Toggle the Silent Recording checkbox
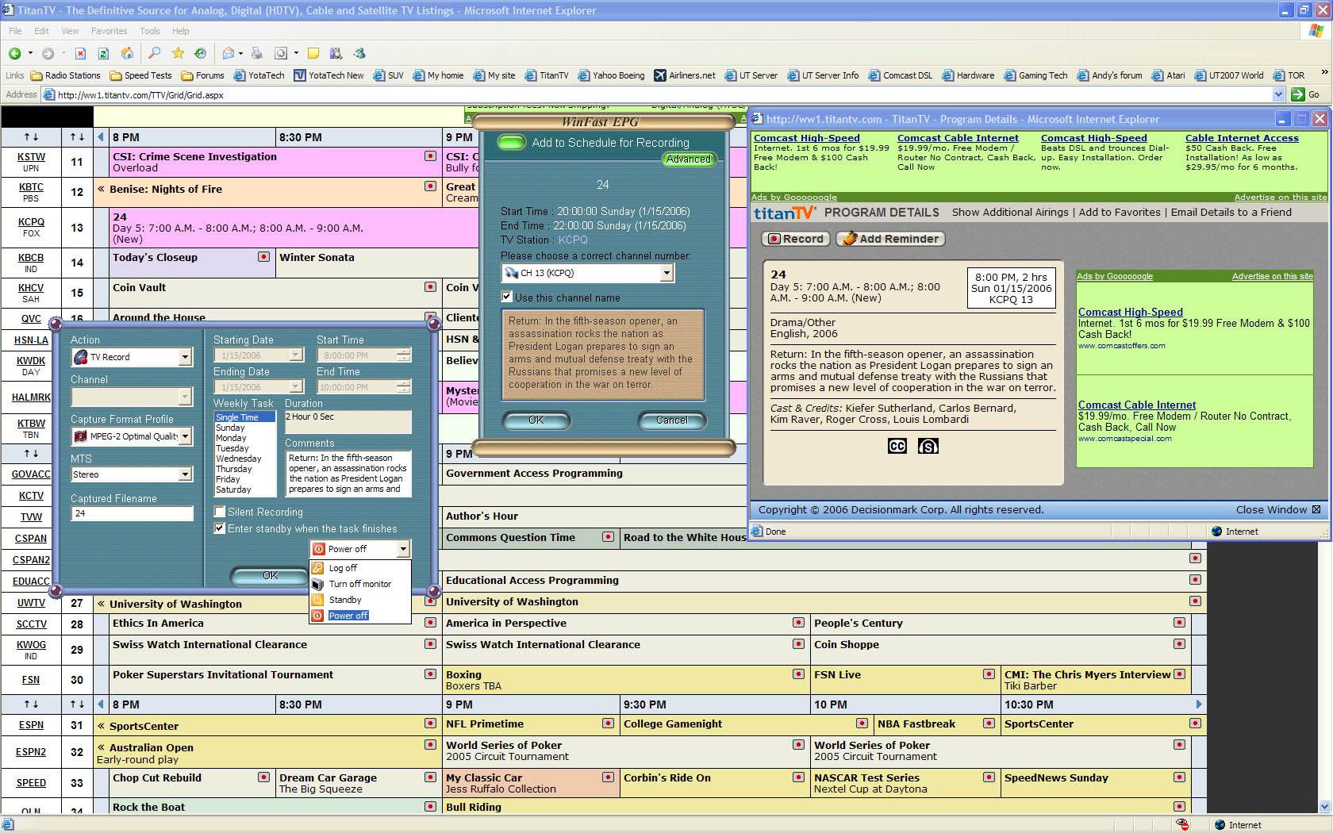The height and width of the screenshot is (833, 1333). click(220, 512)
